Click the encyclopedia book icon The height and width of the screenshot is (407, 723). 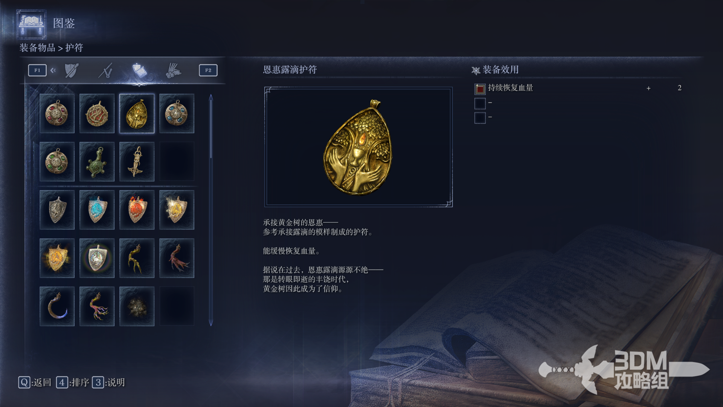(31, 24)
